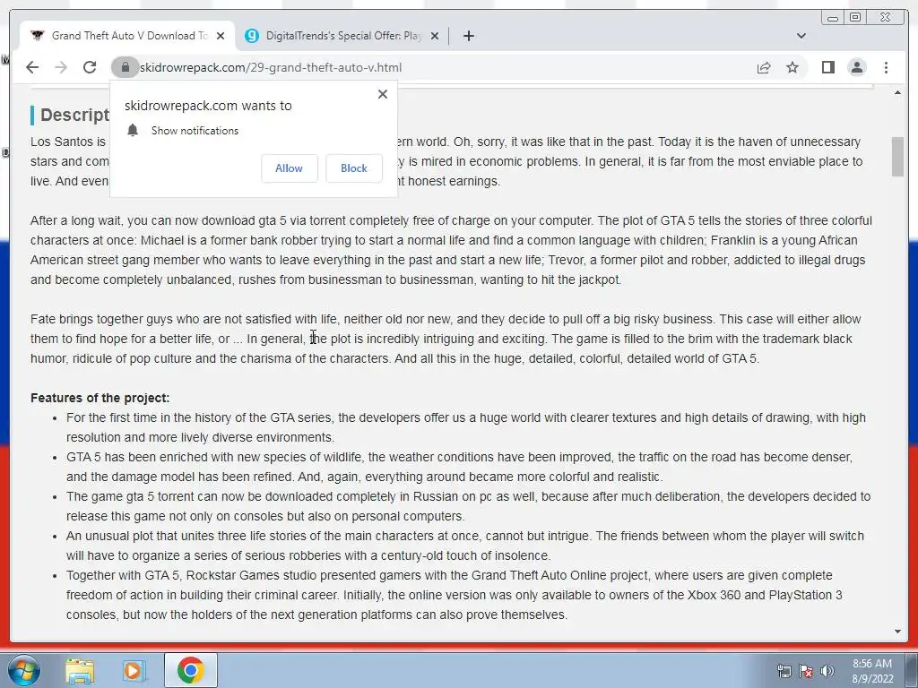Viewport: 918px width, 688px height.
Task: Minimize the Chrome window
Action: (x=832, y=18)
